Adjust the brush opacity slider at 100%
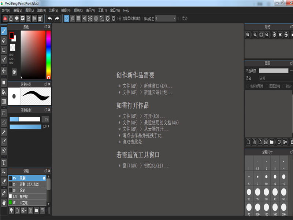 (25, 126)
